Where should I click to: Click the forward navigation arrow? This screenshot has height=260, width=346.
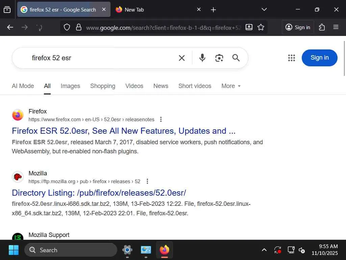pyautogui.click(x=24, y=27)
